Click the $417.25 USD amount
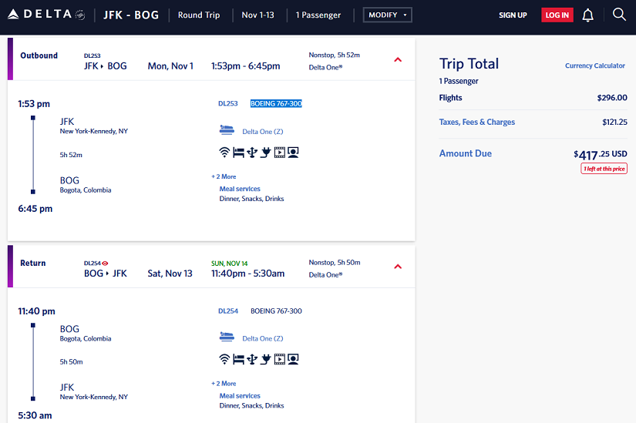 [x=601, y=155]
